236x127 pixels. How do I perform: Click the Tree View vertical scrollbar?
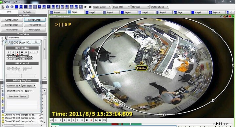[45, 57]
